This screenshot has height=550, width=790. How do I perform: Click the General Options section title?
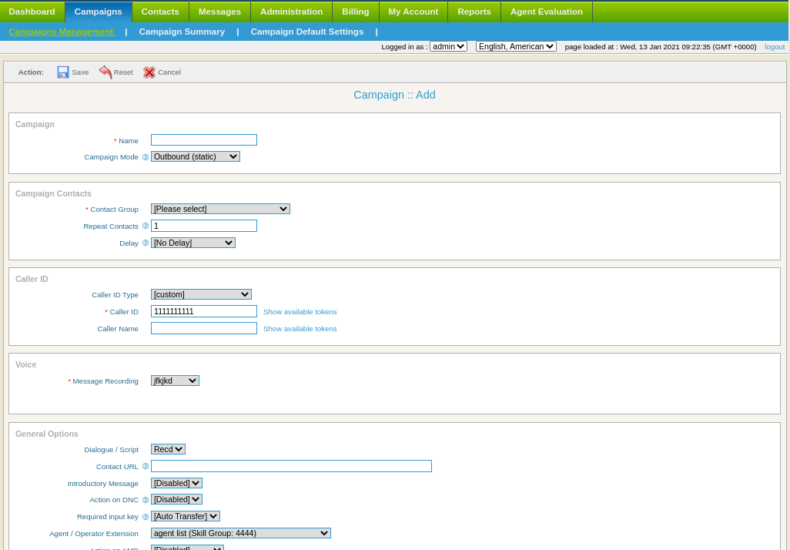[47, 434]
